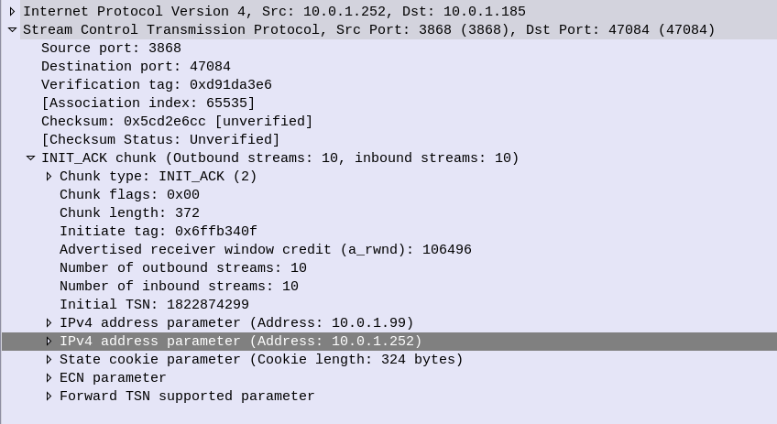Expand the ECN parameter node
Viewport: 777px width, 424px height.
(x=49, y=378)
